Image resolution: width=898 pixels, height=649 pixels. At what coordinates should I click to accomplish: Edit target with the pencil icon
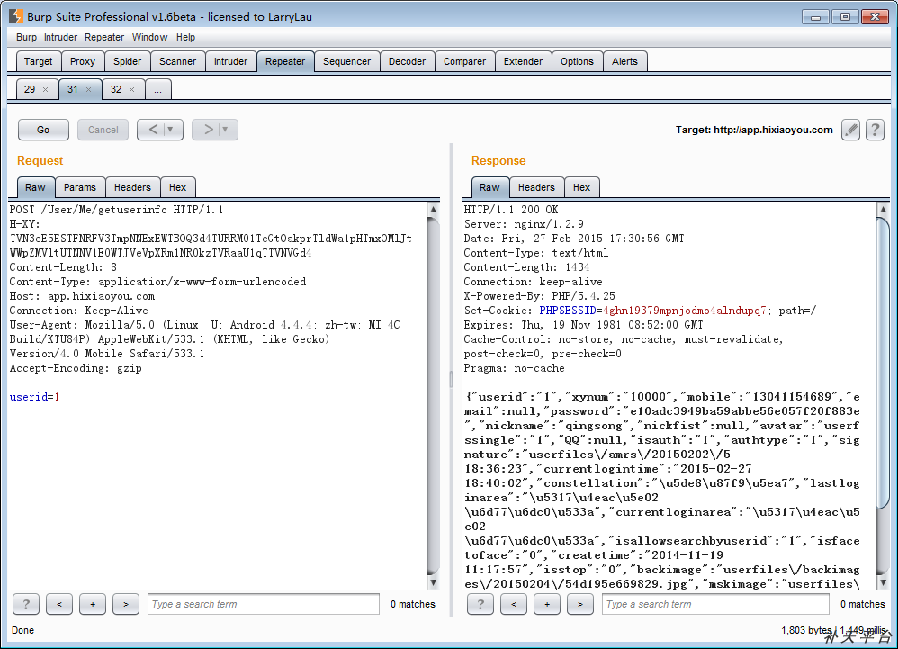[x=850, y=130]
